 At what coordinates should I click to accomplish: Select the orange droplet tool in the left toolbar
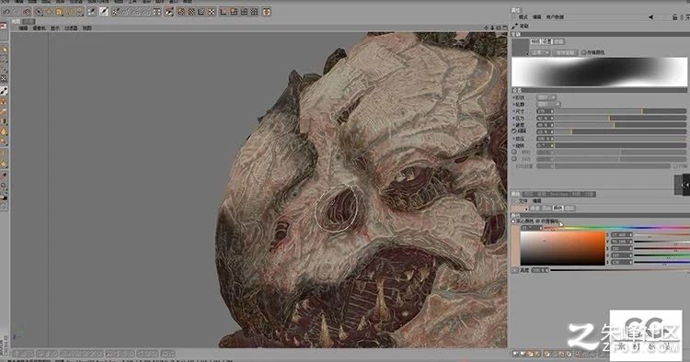click(x=4, y=131)
